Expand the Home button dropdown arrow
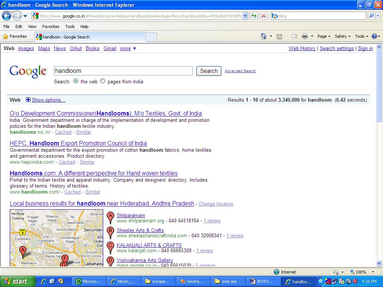This screenshot has height=287, width=383. (x=271, y=36)
